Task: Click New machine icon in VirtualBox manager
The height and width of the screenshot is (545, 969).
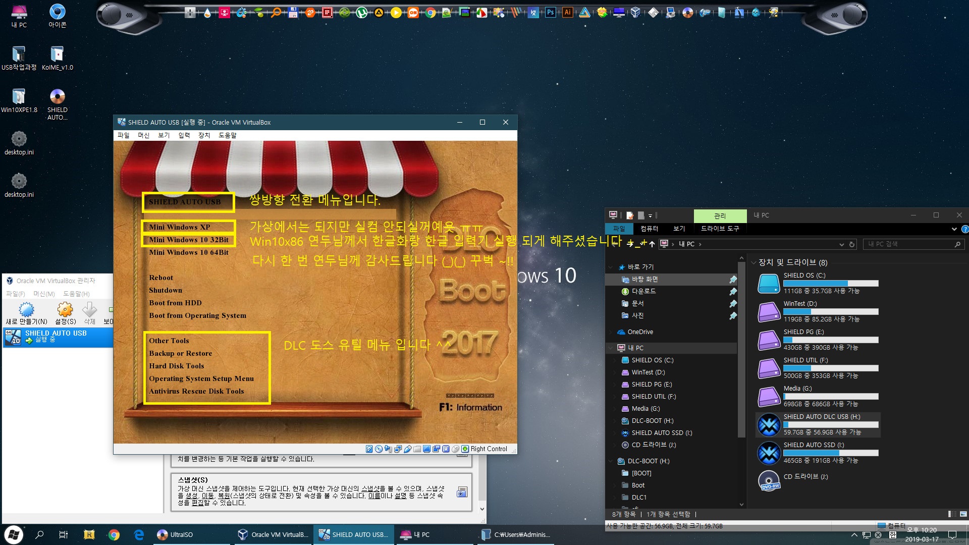Action: [x=26, y=313]
